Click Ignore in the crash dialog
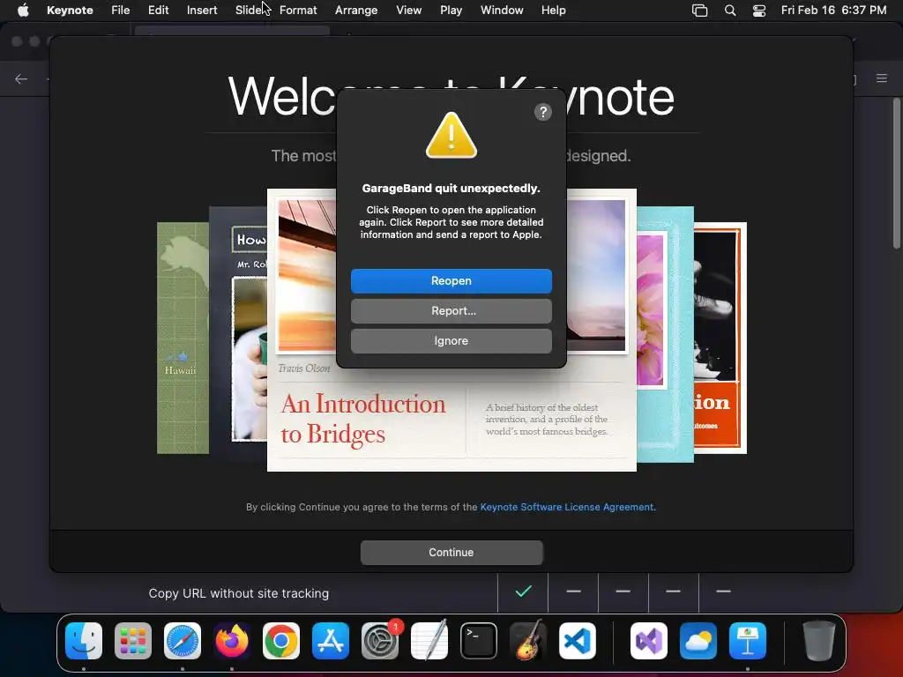This screenshot has height=677, width=903. (x=451, y=341)
